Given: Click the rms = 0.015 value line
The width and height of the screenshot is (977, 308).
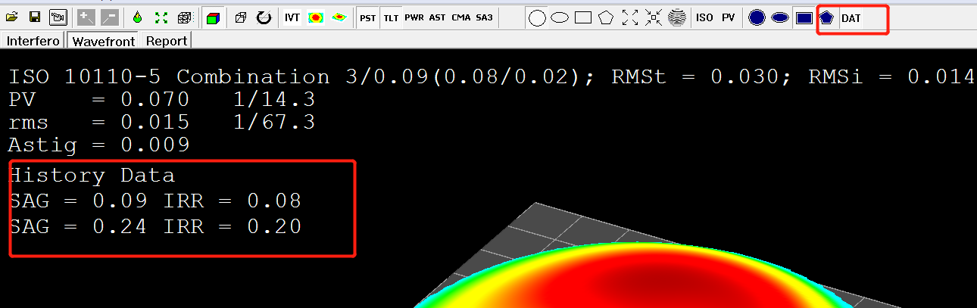Looking at the screenshot, I should pos(161,123).
